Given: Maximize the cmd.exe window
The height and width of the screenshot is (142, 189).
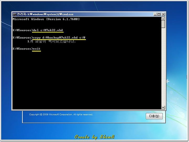Looking at the screenshot, I should (159, 14).
